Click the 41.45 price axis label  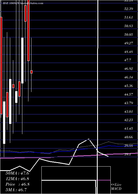(128, 129)
